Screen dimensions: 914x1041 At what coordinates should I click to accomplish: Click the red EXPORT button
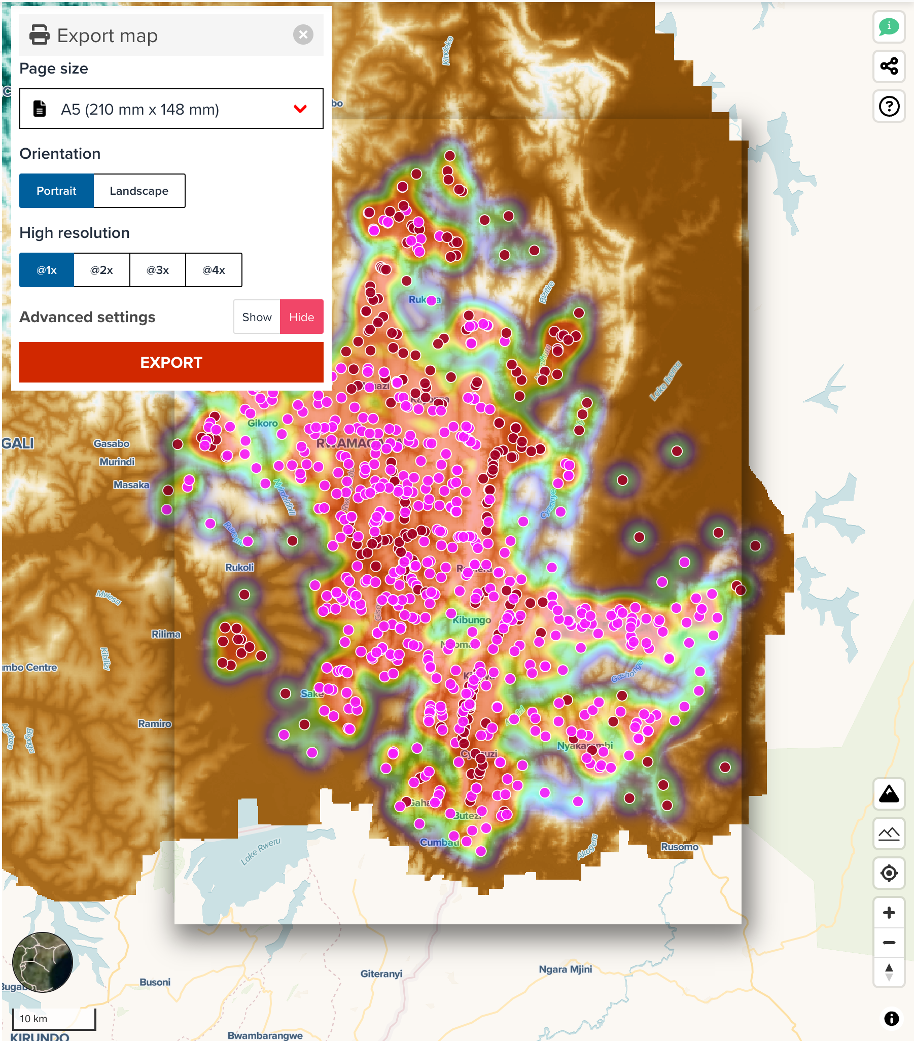coord(171,362)
